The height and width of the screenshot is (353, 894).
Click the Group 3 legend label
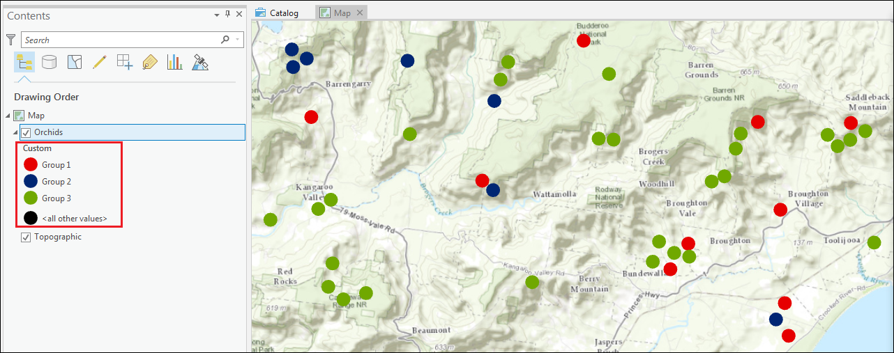(x=56, y=198)
